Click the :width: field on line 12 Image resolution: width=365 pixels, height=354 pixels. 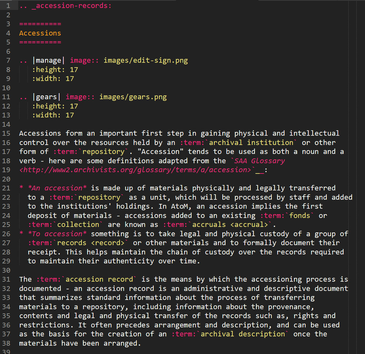[47, 115]
